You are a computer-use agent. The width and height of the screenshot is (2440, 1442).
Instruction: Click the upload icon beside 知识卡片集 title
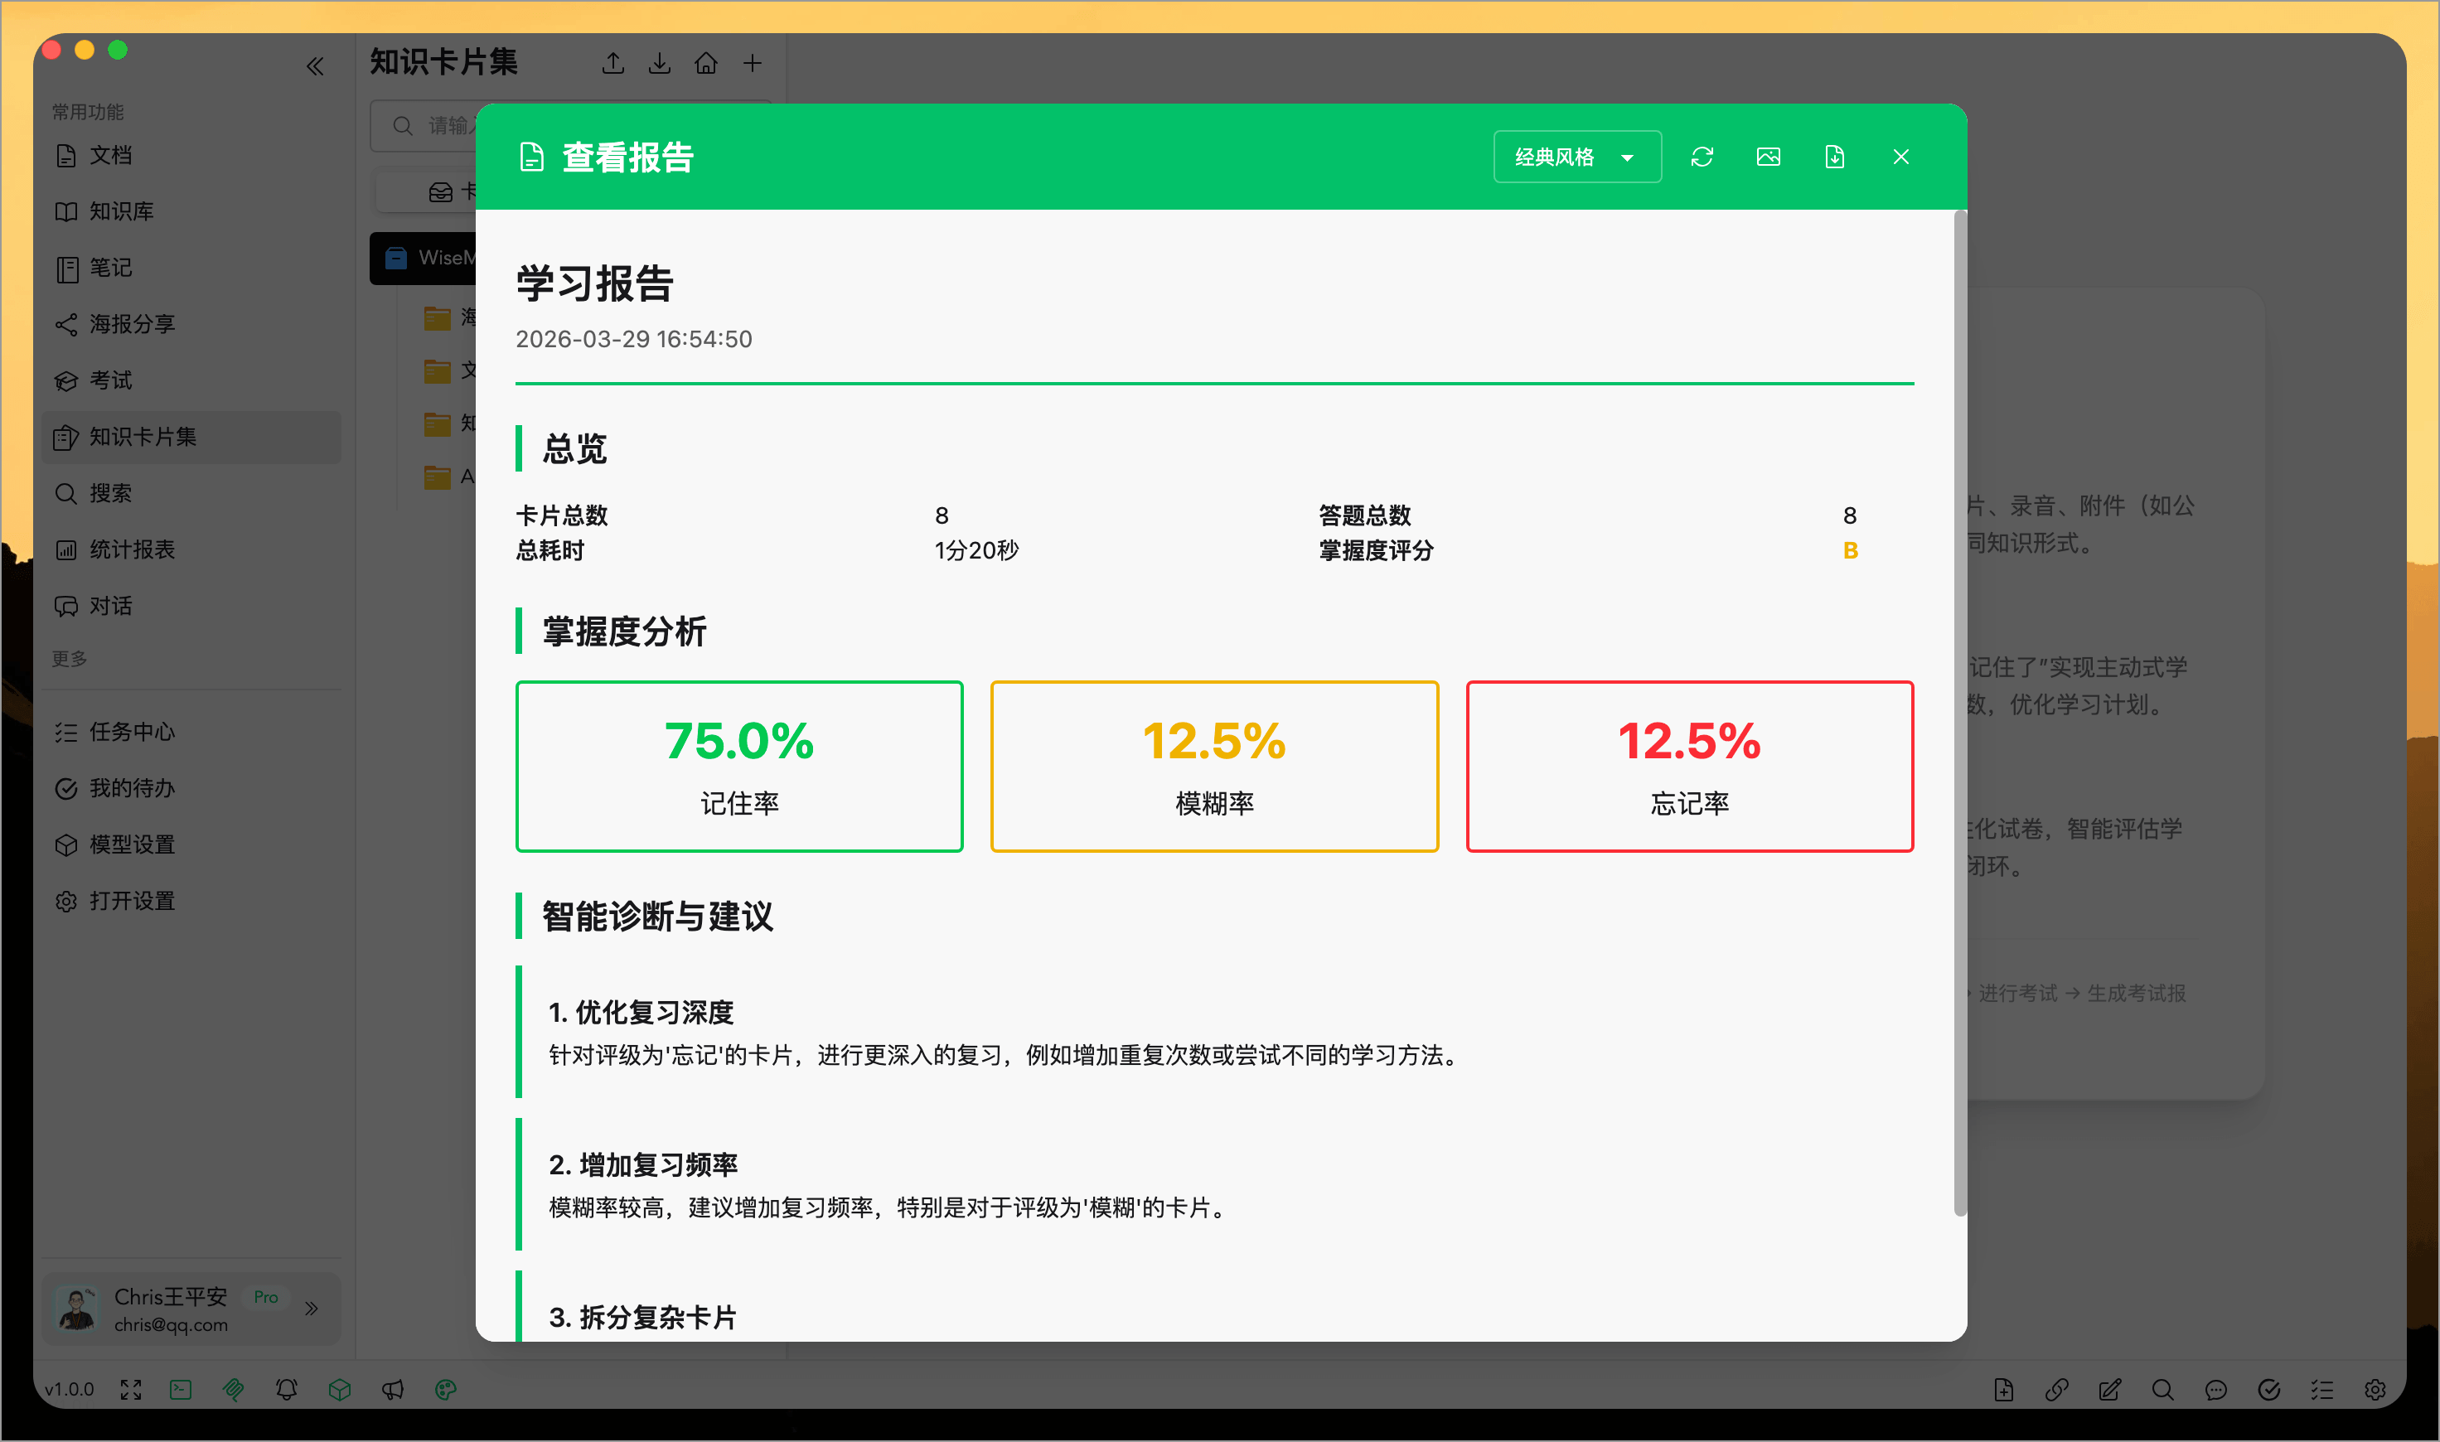pos(613,62)
